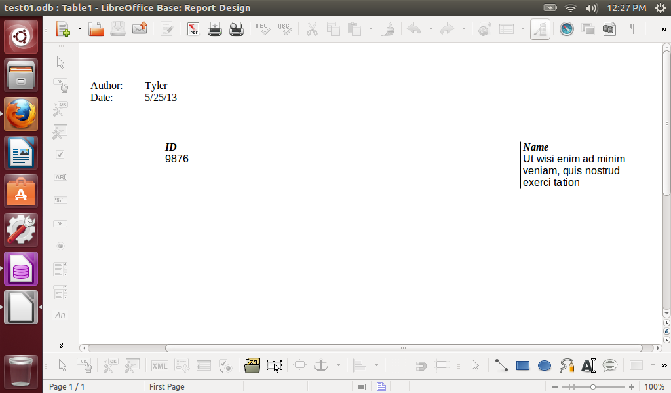
Task: Expand hidden items on the form controls toolbar
Action: (61, 345)
